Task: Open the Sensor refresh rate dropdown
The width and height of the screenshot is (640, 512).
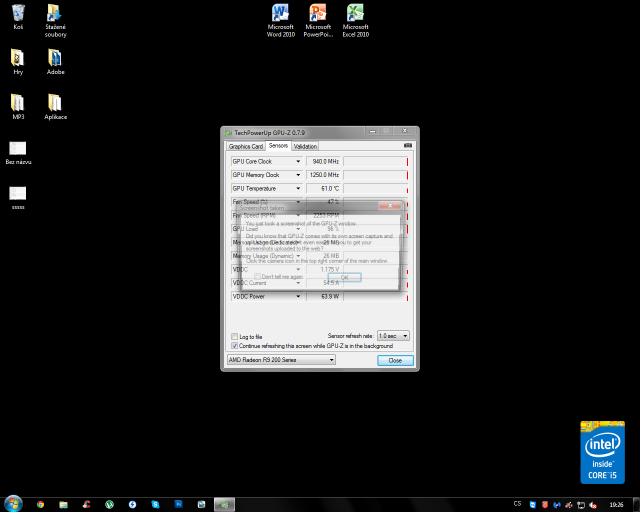Action: click(393, 336)
